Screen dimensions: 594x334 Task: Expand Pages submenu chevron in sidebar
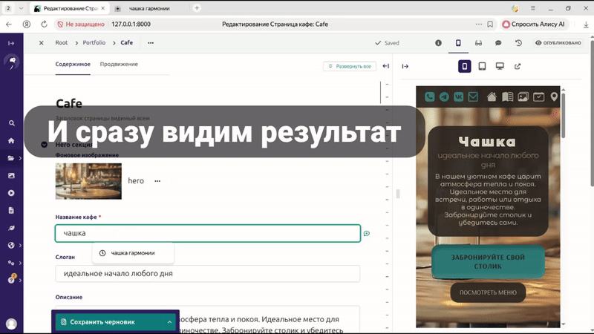coord(20,158)
